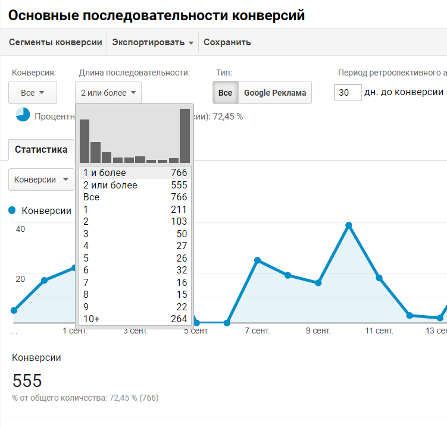Click the 7 сент. data point
Image resolution: width=447 pixels, height=428 pixels.
[x=258, y=260]
